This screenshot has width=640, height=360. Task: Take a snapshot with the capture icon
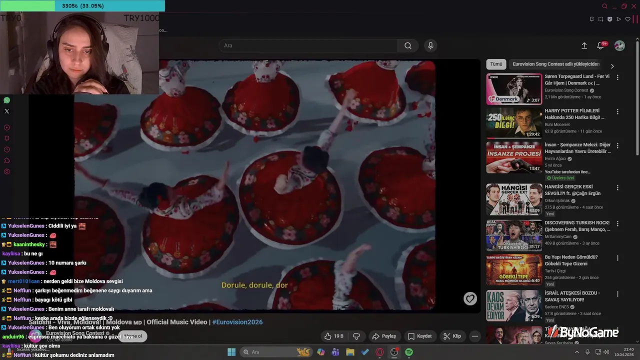click(x=600, y=19)
